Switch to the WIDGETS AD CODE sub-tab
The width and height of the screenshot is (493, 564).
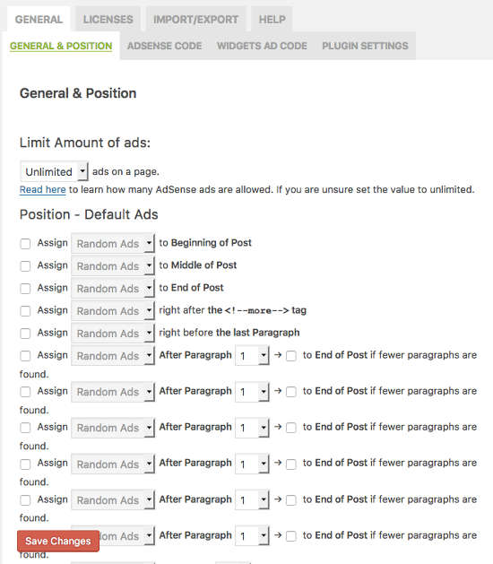pyautogui.click(x=262, y=46)
